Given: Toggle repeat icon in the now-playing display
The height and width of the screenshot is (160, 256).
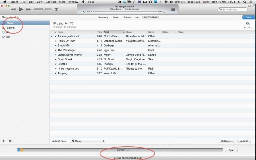Looking at the screenshot, I should [84, 12].
